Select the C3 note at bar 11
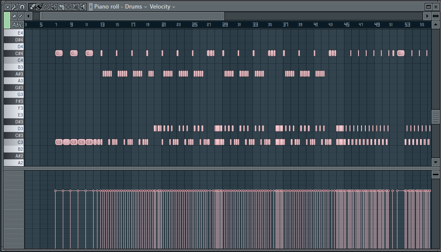Viewport: 441px width, 252px height. click(89, 142)
